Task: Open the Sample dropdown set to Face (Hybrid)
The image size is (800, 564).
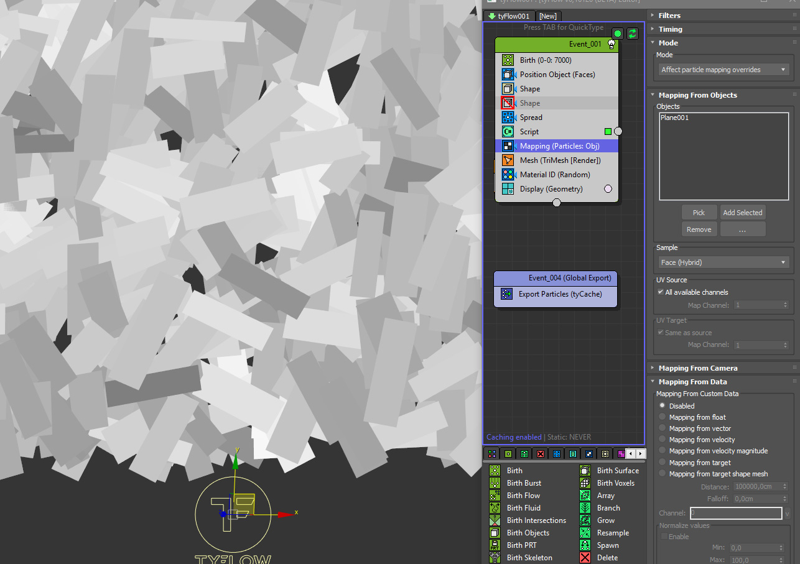Action: [723, 262]
